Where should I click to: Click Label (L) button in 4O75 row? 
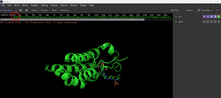(x=215, y=22)
